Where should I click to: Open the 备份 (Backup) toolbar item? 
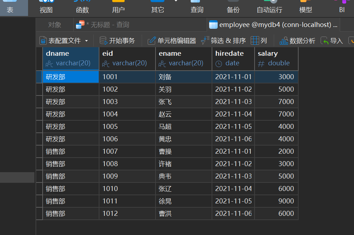click(x=233, y=8)
